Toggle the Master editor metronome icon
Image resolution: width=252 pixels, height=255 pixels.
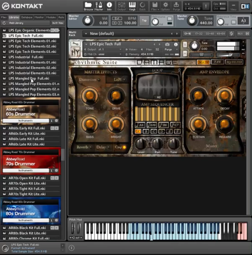tap(99, 6)
